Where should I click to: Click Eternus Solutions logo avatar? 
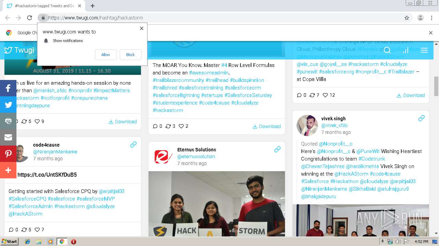coord(163,156)
